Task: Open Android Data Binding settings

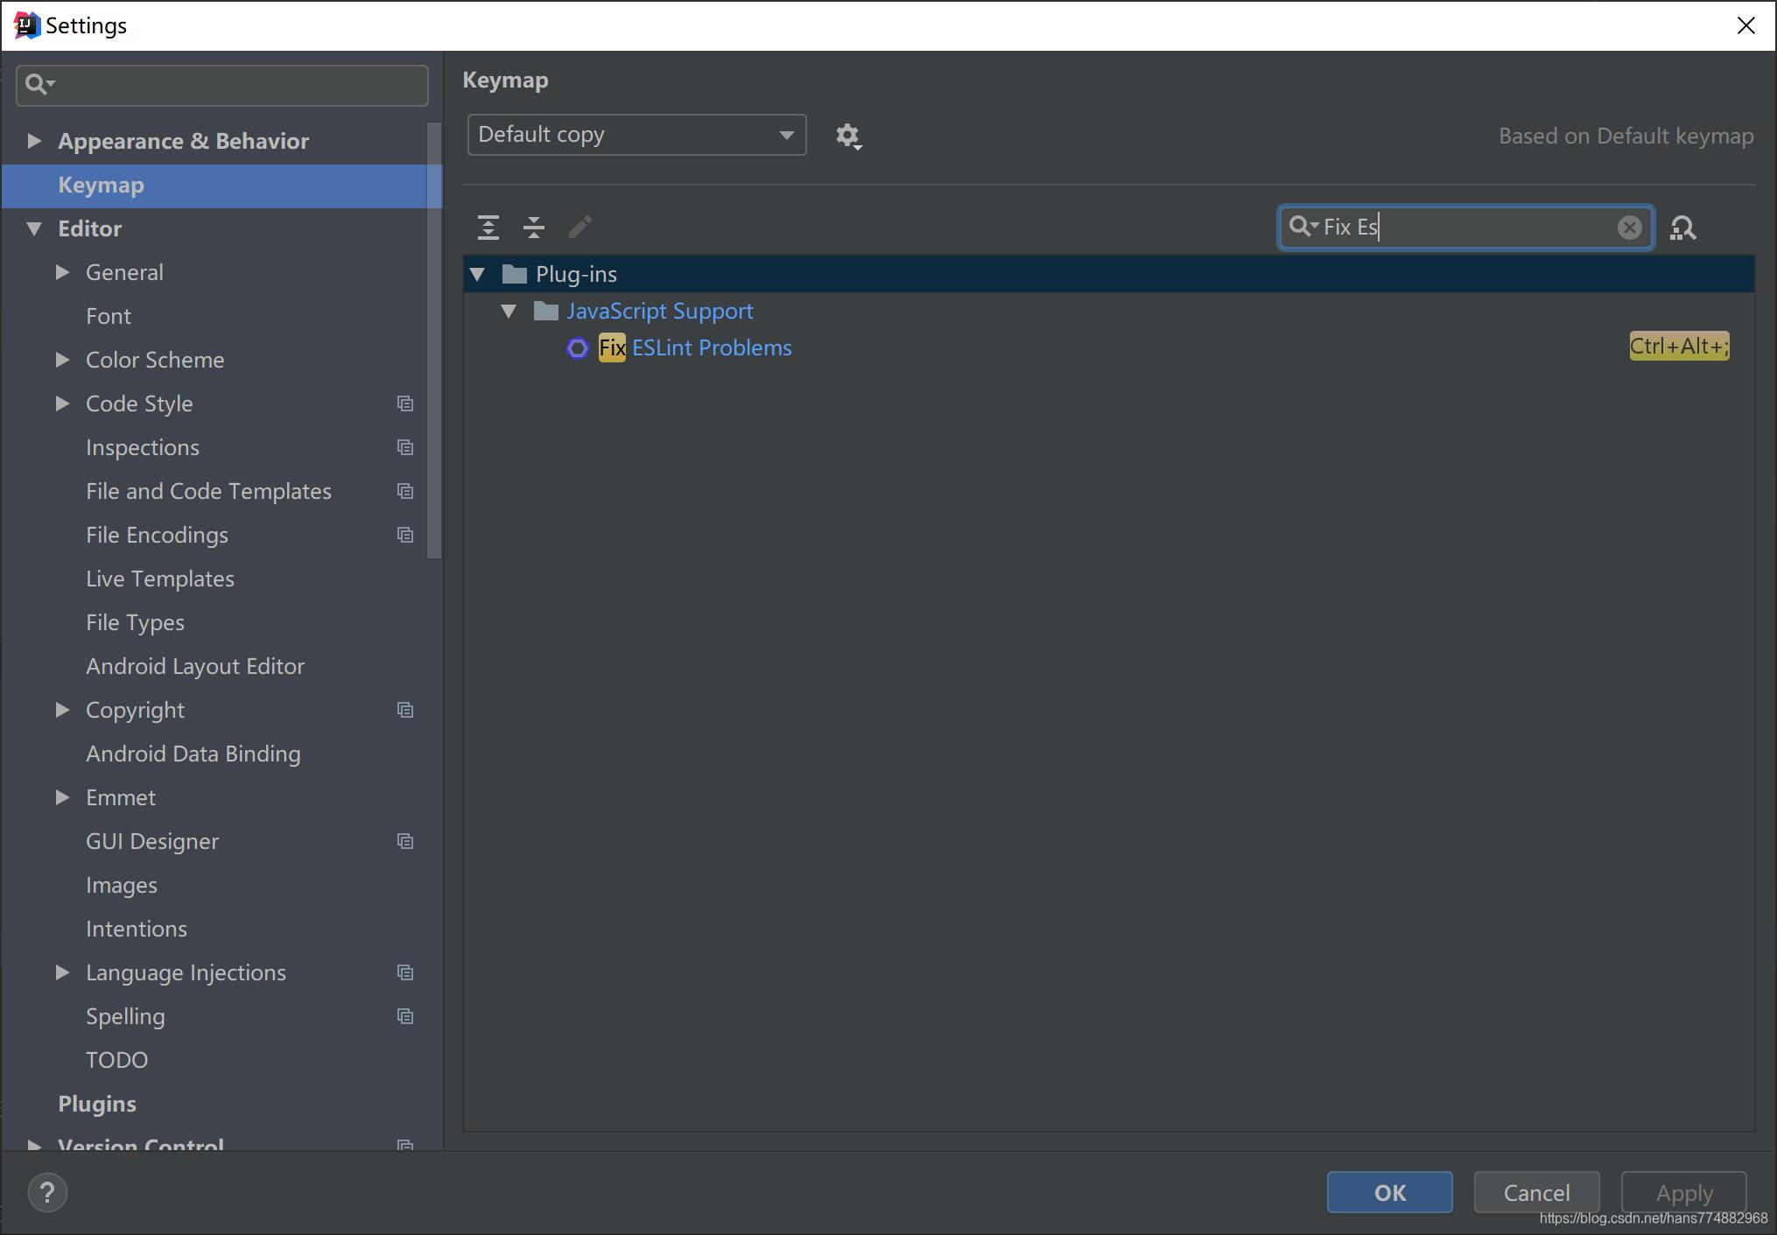Action: click(x=193, y=754)
